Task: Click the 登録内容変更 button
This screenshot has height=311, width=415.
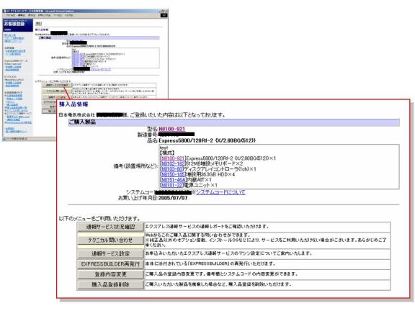Action: click(110, 274)
